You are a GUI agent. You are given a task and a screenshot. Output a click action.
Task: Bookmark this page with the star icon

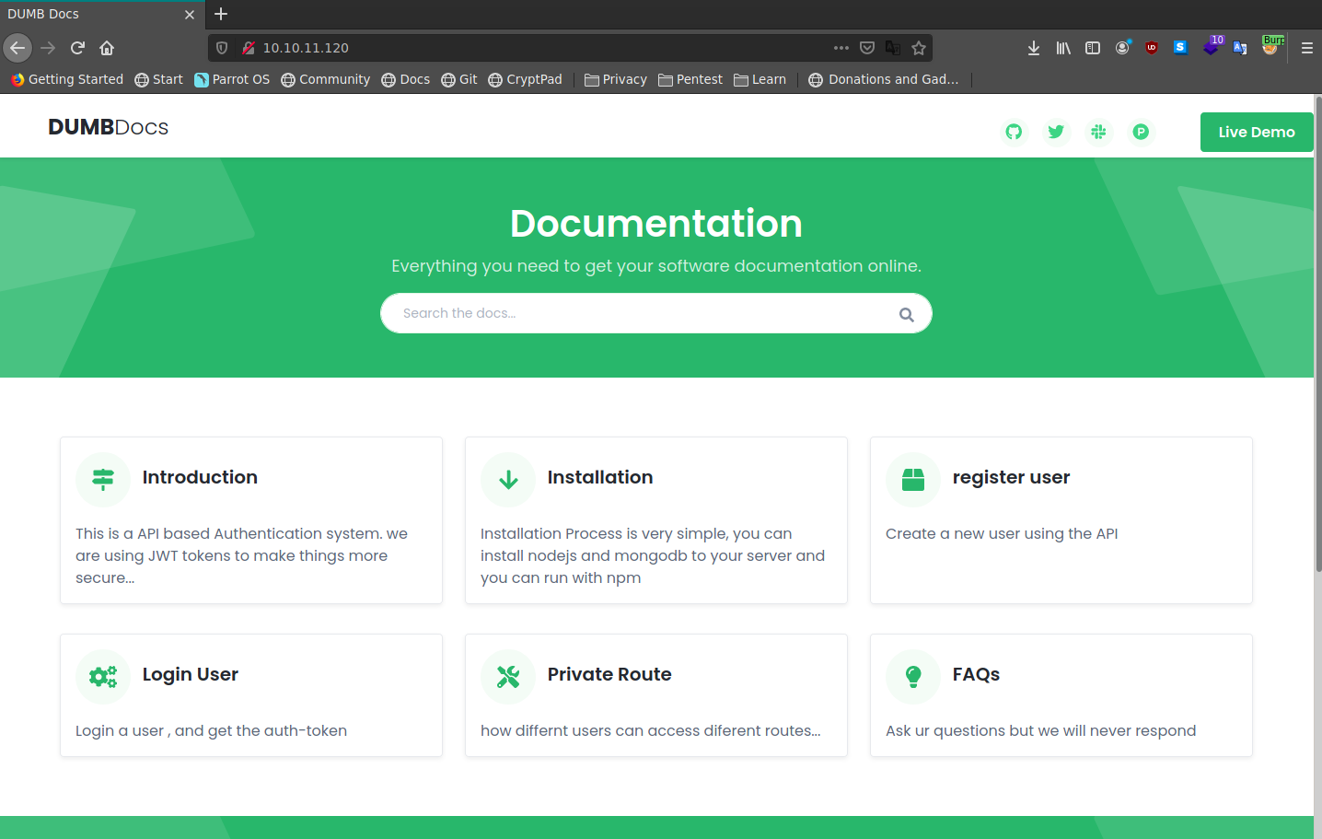point(919,48)
